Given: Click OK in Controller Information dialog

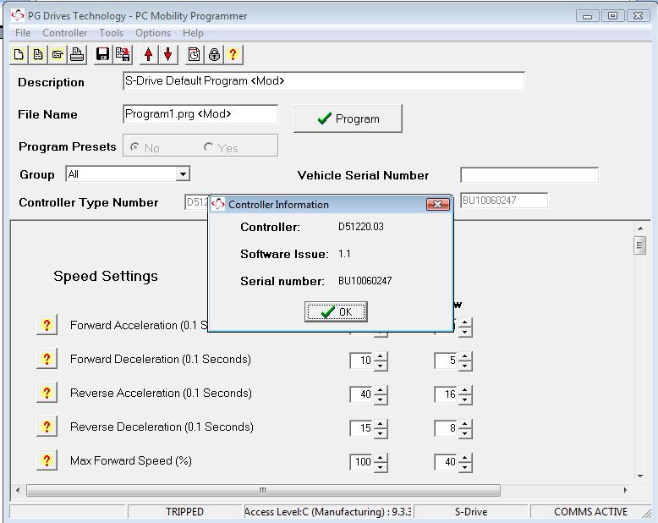Looking at the screenshot, I should pos(336,312).
